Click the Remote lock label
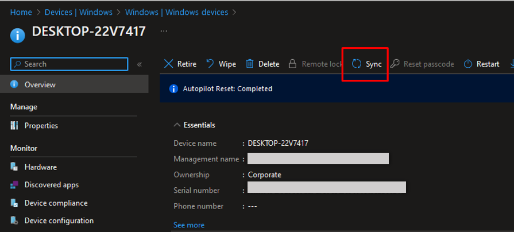This screenshot has height=232, width=514. (322, 64)
